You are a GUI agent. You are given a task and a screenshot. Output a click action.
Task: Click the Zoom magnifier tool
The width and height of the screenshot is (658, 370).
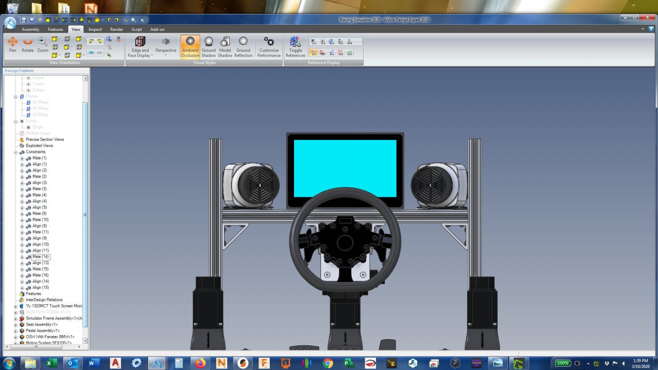coord(43,44)
